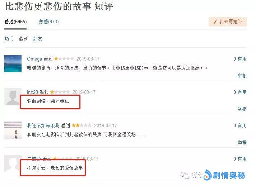Filter reviews by 好友
The width and height of the screenshot is (255, 186).
38,39
